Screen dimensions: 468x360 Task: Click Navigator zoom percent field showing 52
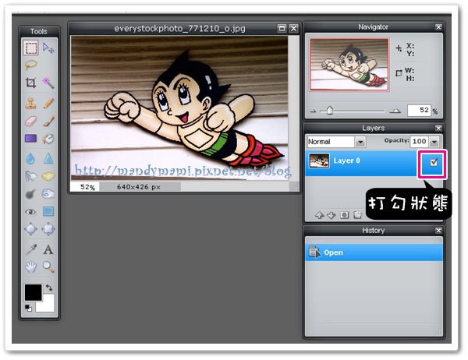419,111
